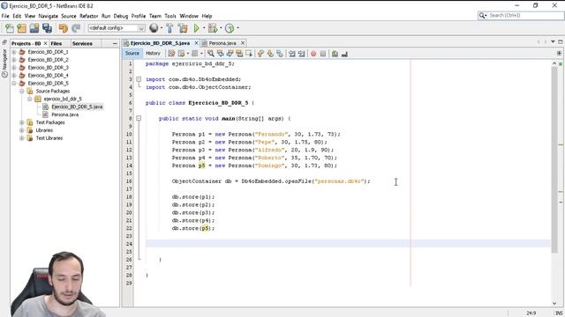The image size is (565, 317).
Task: Collapse the main method code fold
Action: (x=139, y=118)
